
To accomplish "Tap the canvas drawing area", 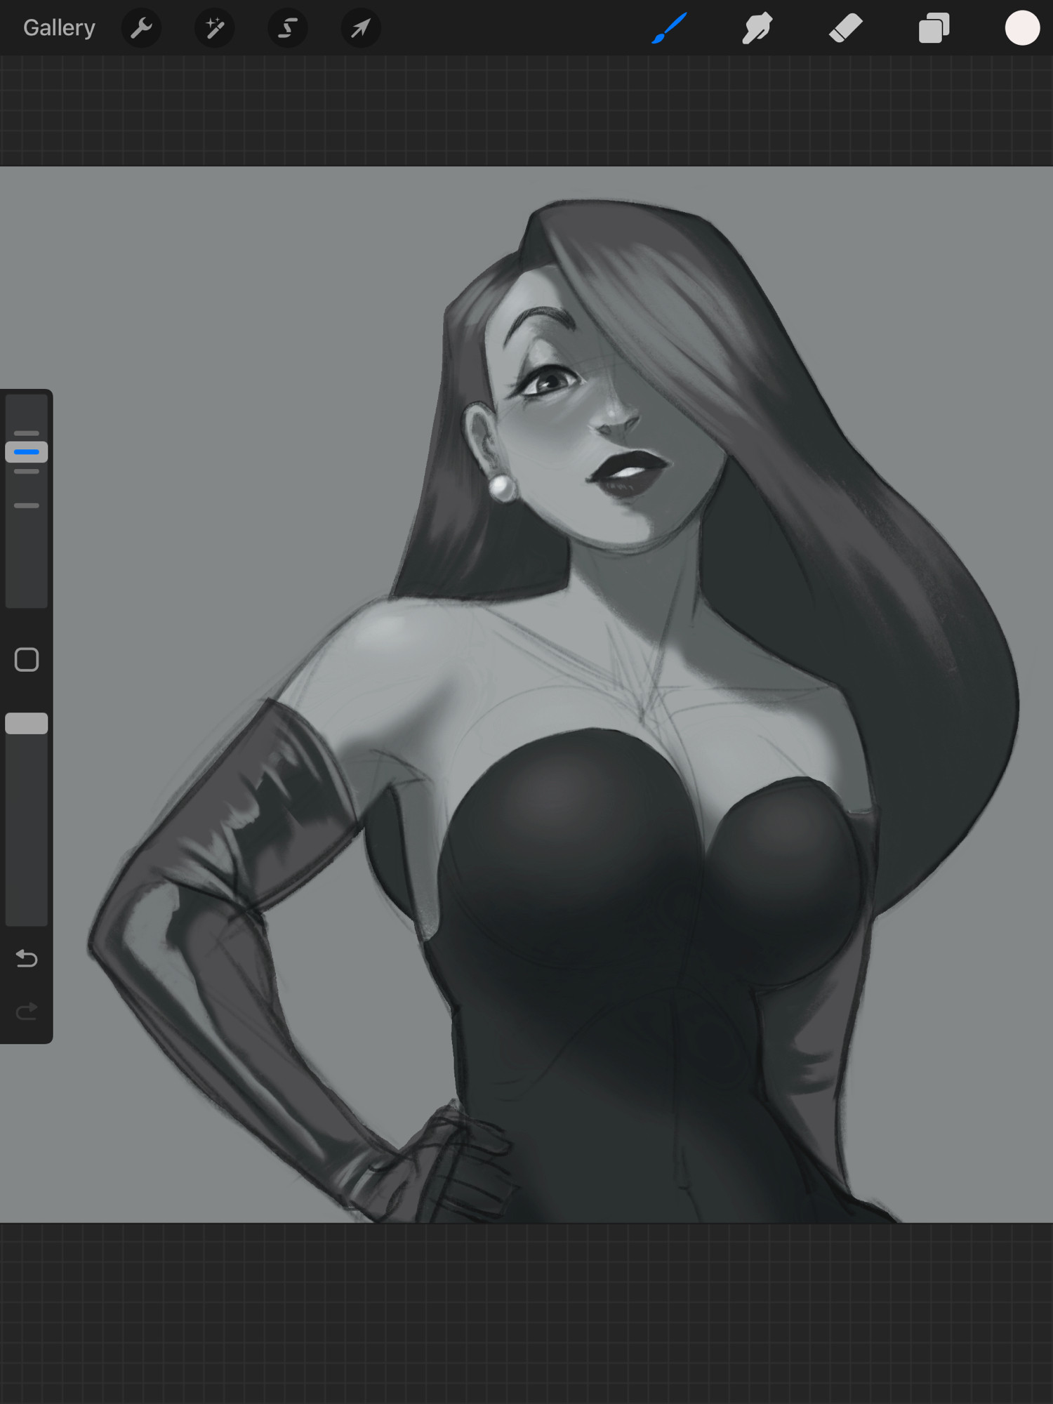I will click(526, 695).
